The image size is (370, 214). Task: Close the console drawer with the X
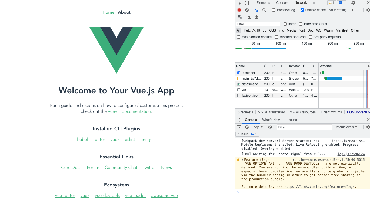pos(368,120)
